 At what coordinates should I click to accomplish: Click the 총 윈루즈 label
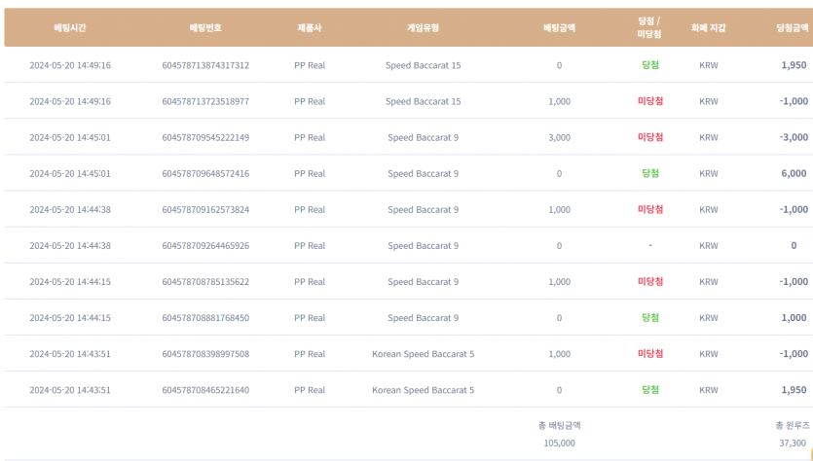pyautogui.click(x=793, y=426)
